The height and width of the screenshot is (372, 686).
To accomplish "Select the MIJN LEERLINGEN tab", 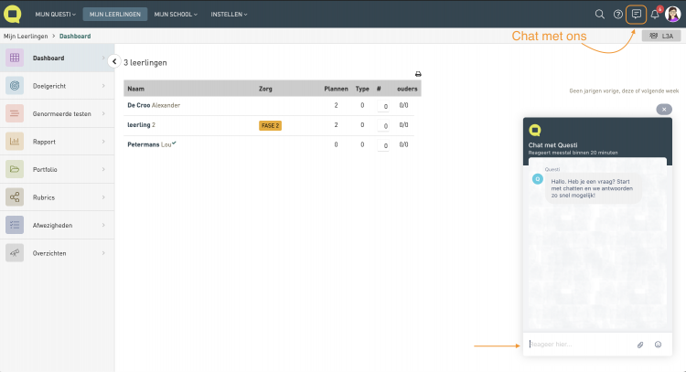I will click(x=115, y=15).
